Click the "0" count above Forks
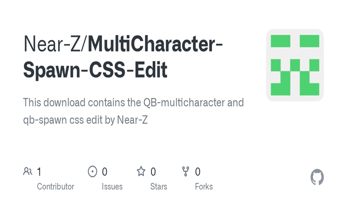Screen dimensions: 347x217 (x=198, y=172)
